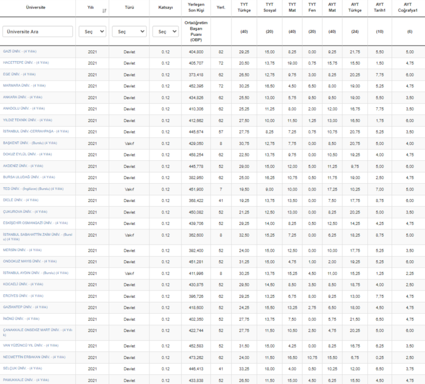The height and width of the screenshot is (384, 425).
Task: Click the Üniversite column header
Action: (38, 8)
